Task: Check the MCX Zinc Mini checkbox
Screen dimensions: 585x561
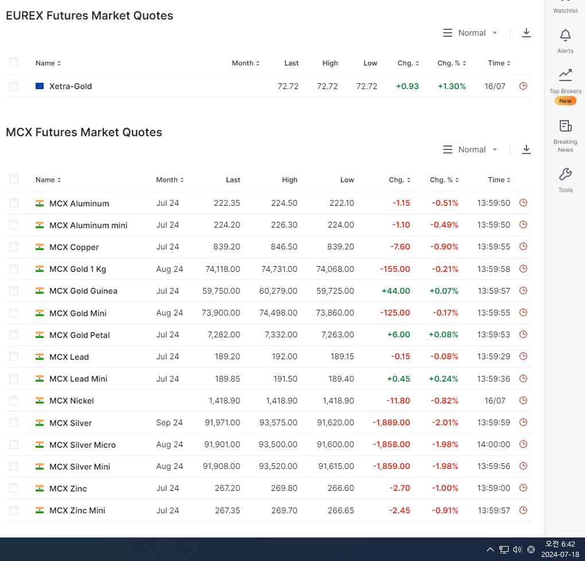Action: click(x=14, y=510)
